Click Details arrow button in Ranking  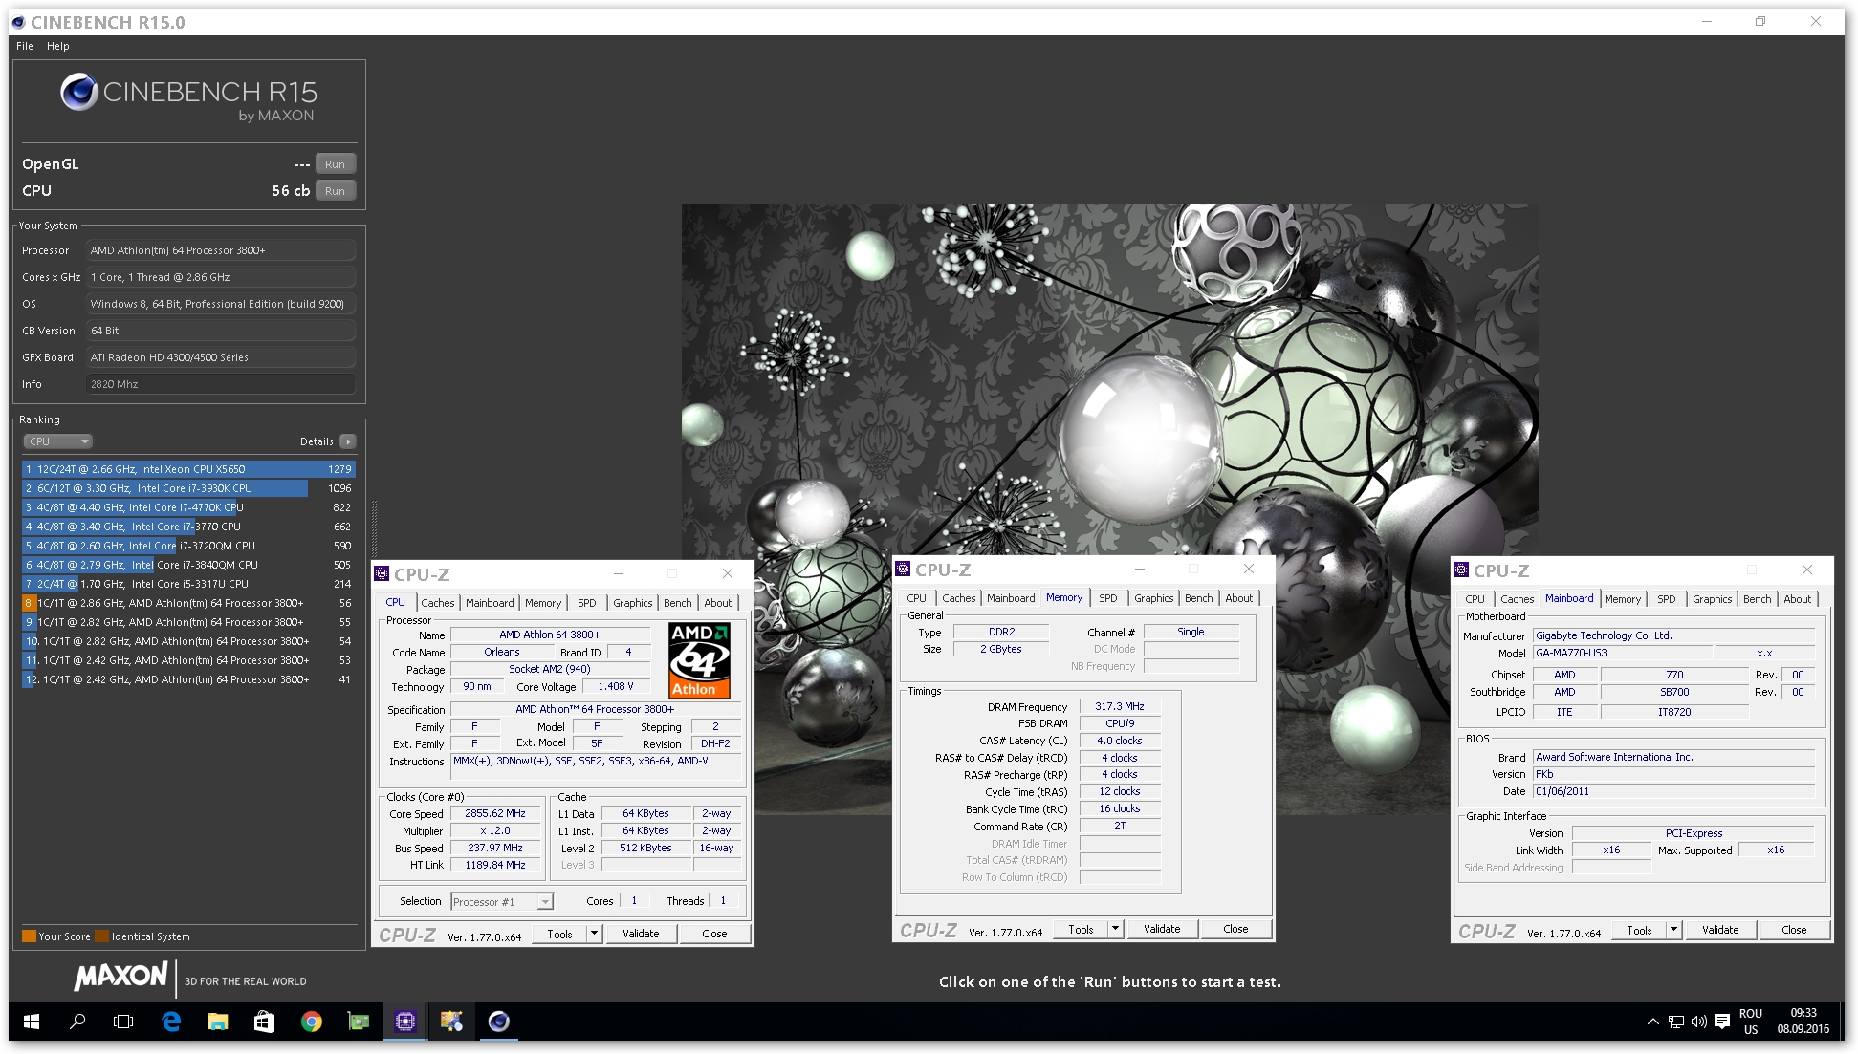point(348,441)
